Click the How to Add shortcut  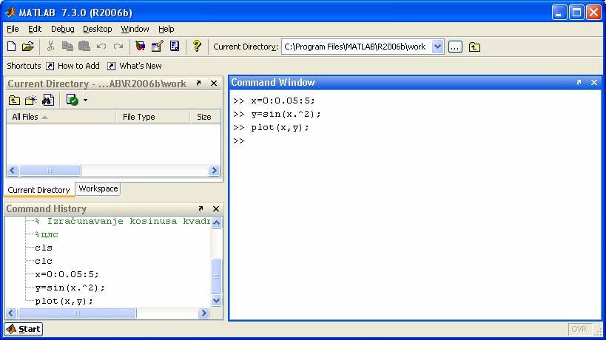[73, 66]
